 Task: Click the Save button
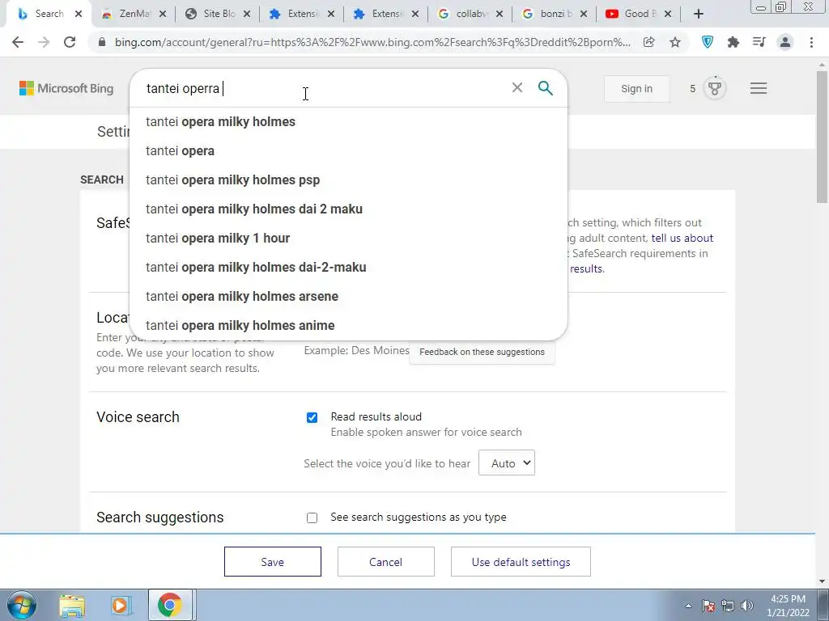[272, 561]
